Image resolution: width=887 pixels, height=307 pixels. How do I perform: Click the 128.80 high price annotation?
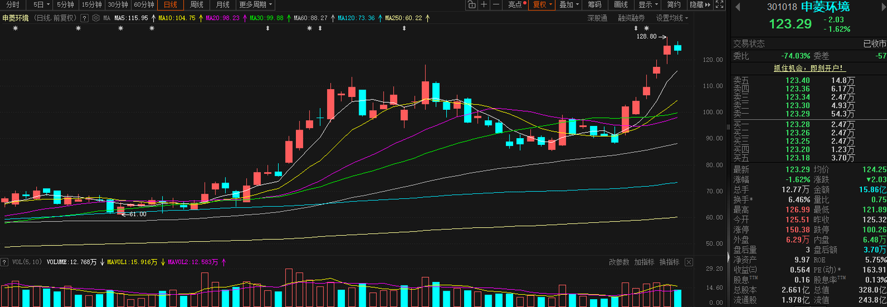pos(647,37)
